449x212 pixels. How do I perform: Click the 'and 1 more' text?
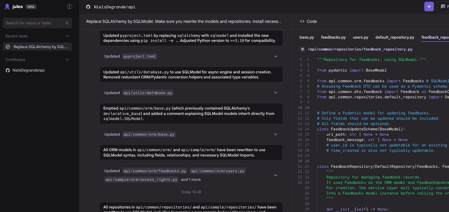(x=191, y=179)
